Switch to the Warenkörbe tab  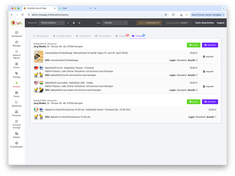tap(83, 36)
